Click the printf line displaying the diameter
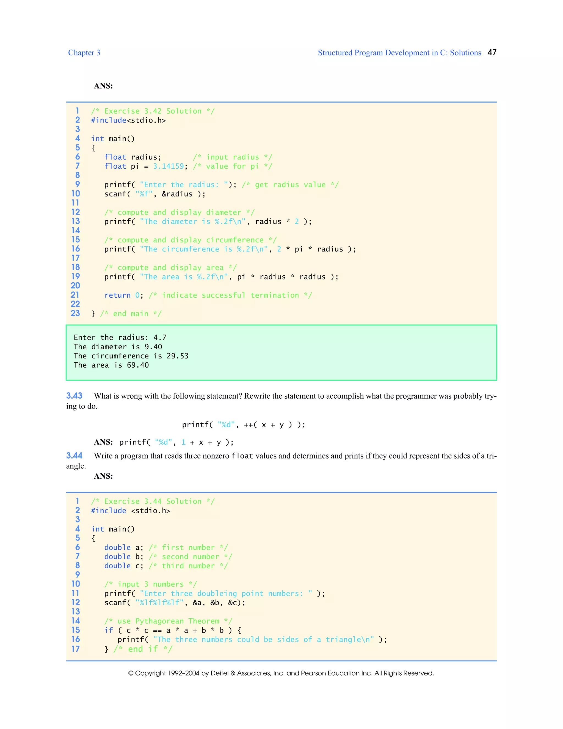Screen dimensions: 563x729 click(x=208, y=222)
